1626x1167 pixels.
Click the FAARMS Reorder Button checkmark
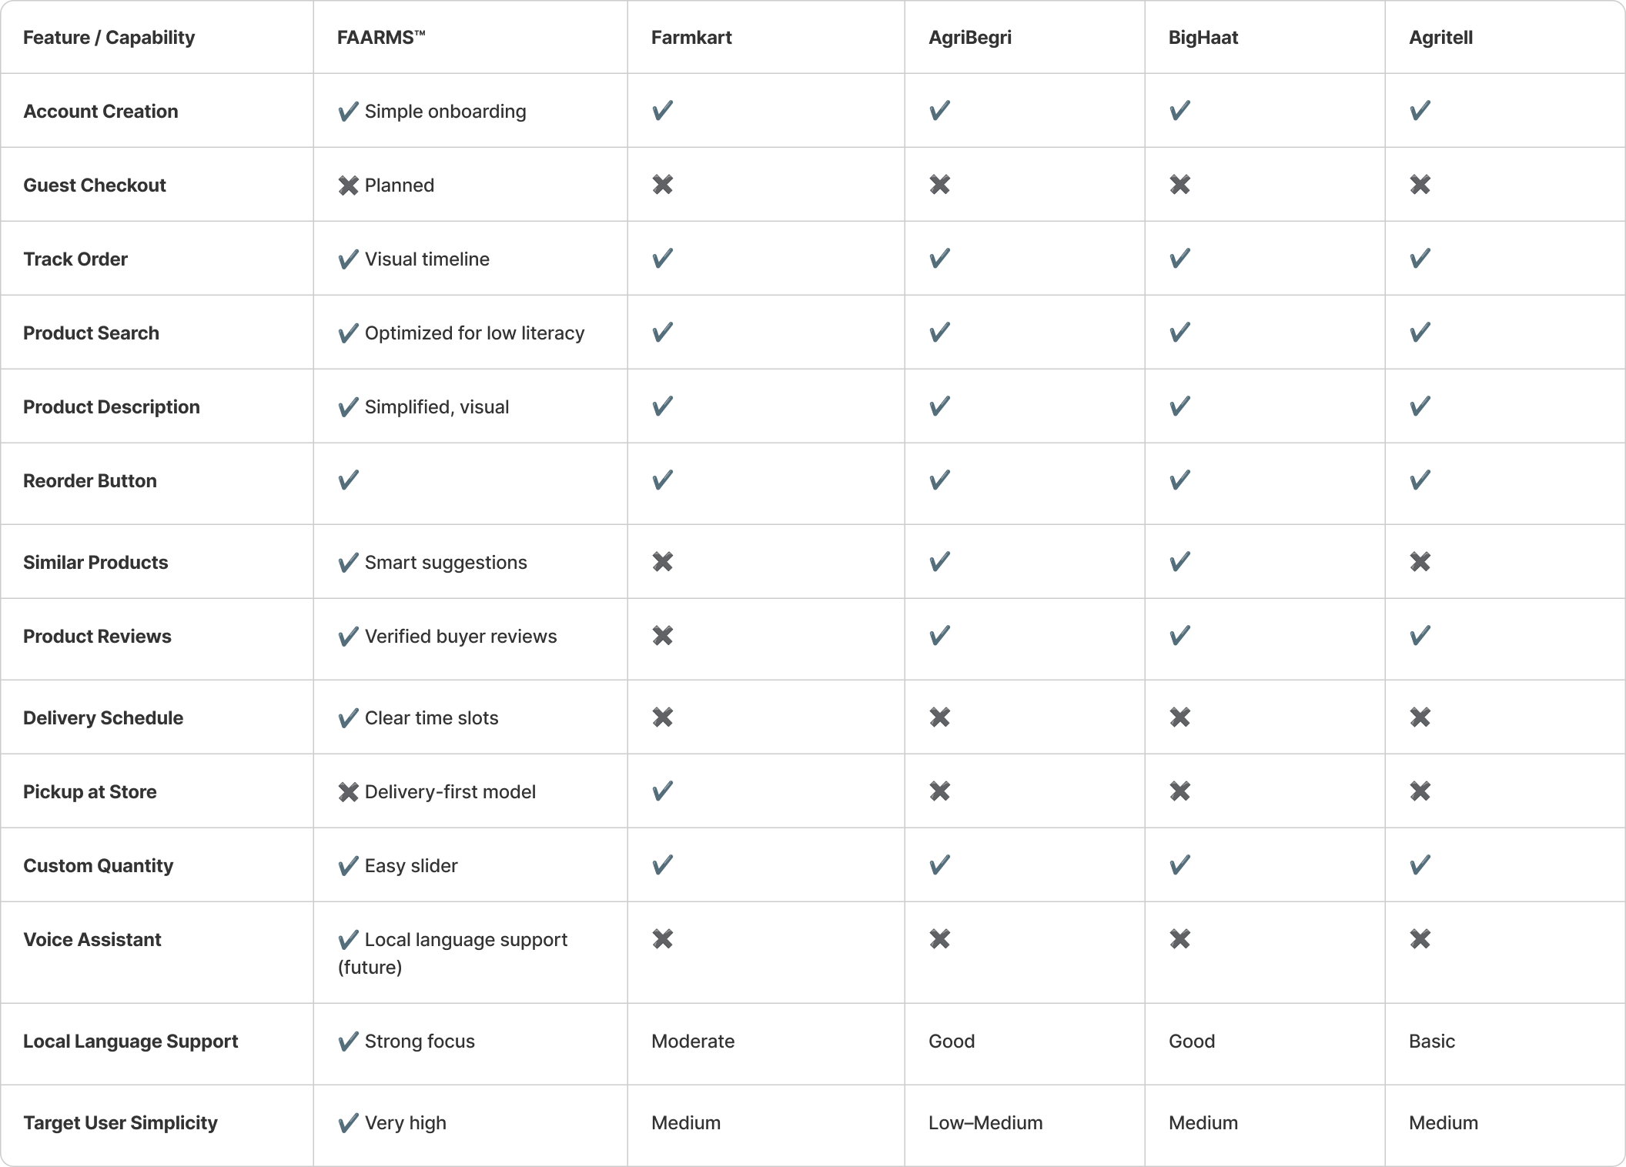point(348,480)
